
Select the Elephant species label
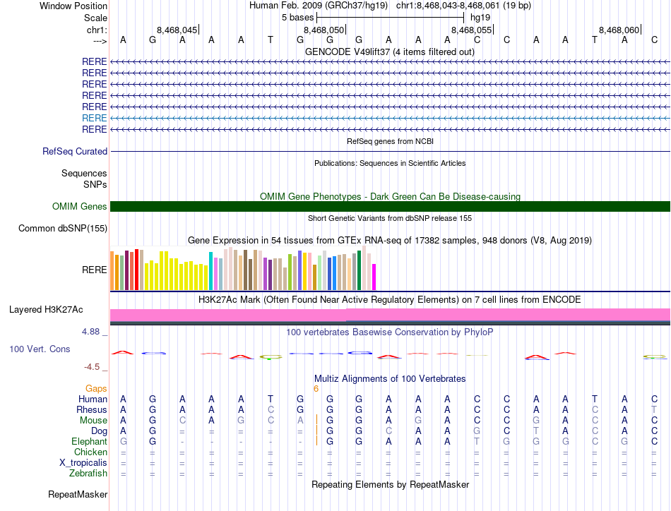[x=90, y=441]
